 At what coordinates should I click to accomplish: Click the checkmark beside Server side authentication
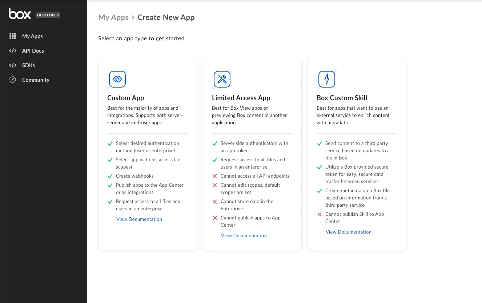(215, 144)
